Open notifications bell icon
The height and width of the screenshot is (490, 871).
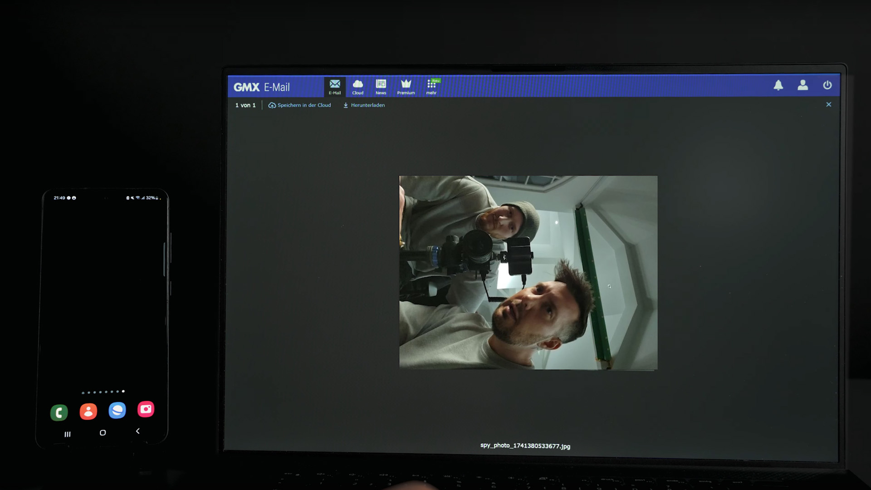tap(778, 85)
